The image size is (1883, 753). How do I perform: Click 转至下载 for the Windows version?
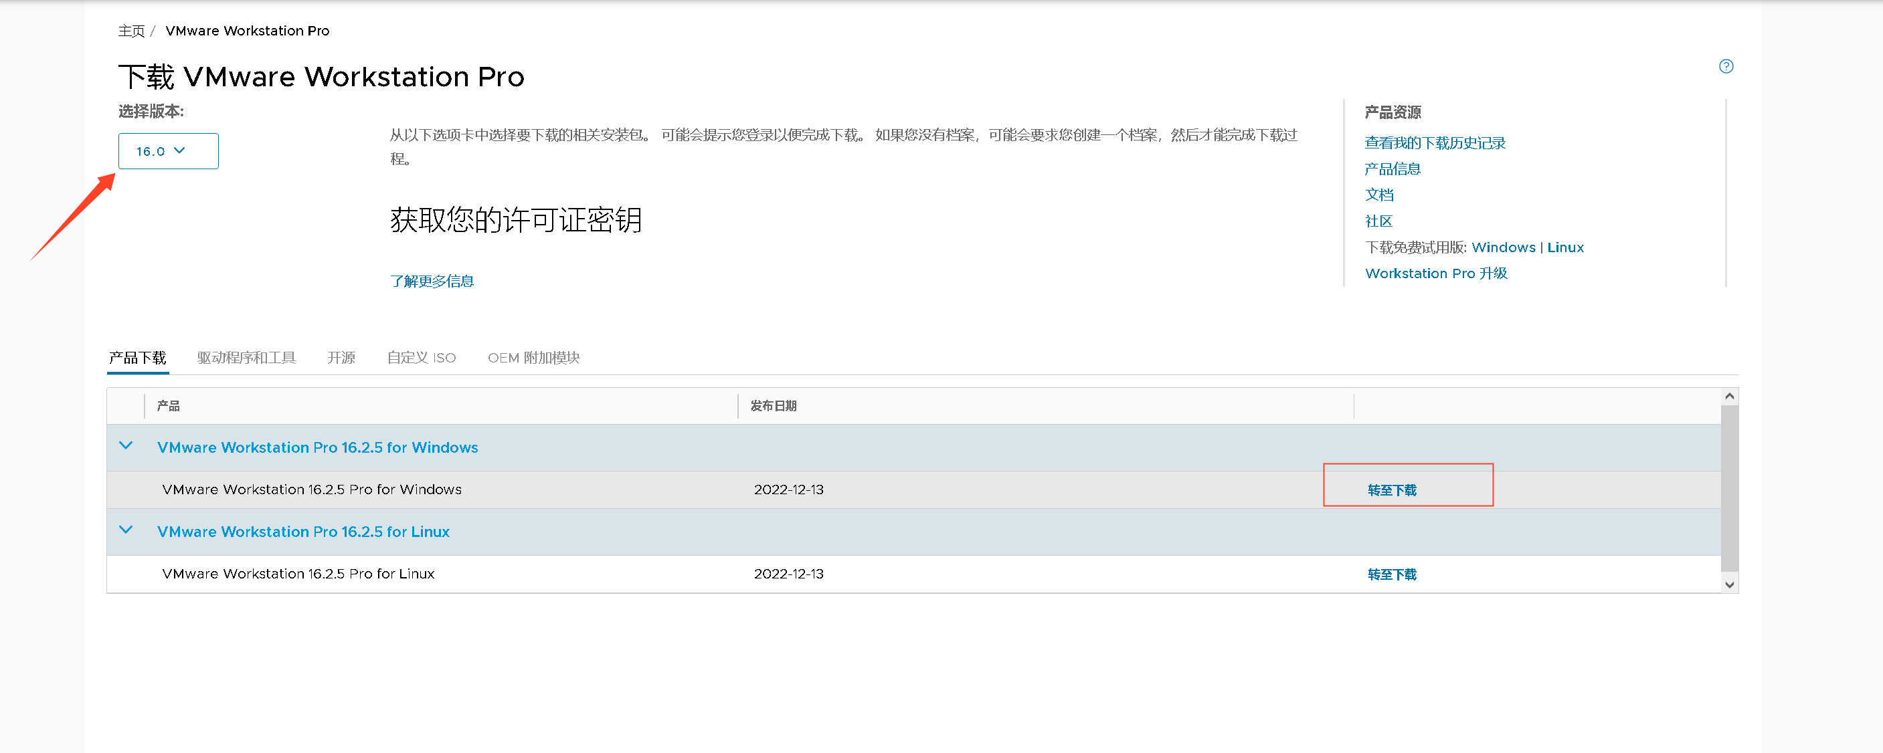coord(1391,490)
